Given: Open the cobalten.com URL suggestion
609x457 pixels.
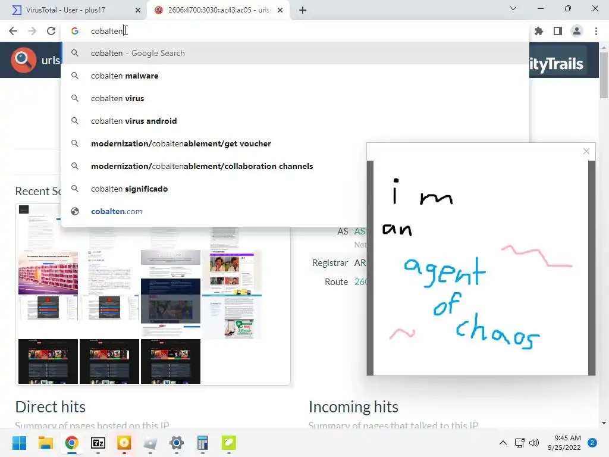Looking at the screenshot, I should (214, 211).
